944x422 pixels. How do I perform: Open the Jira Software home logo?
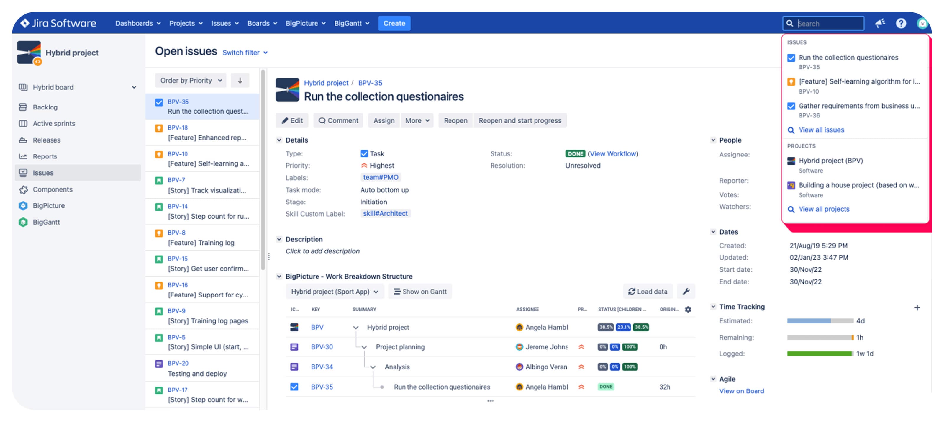58,23
